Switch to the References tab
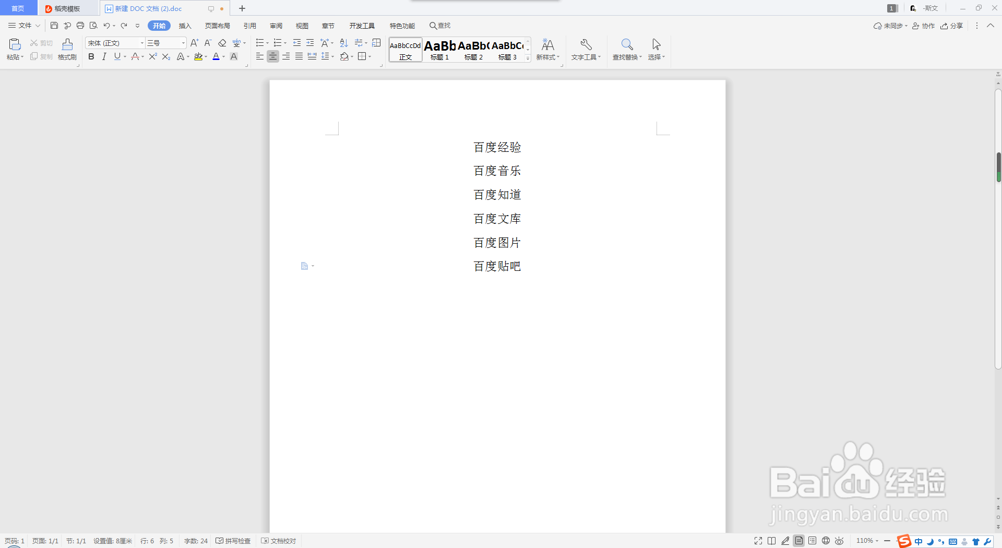The image size is (1002, 548). tap(250, 26)
